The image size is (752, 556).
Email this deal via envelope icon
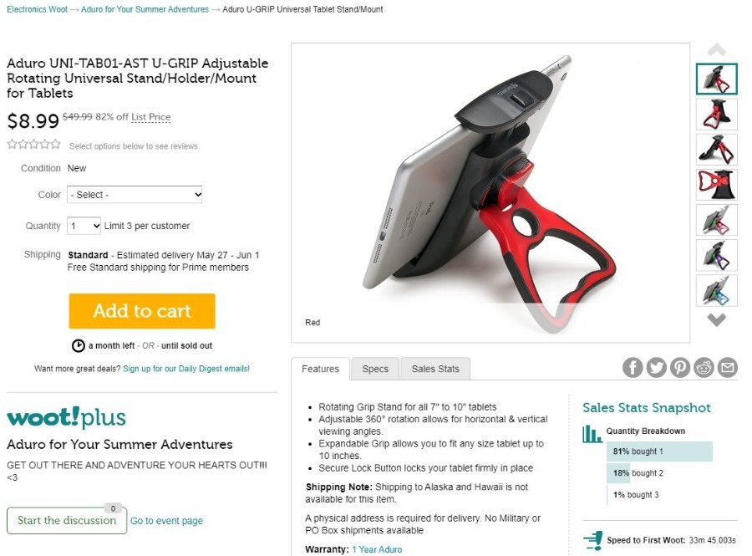pyautogui.click(x=728, y=368)
